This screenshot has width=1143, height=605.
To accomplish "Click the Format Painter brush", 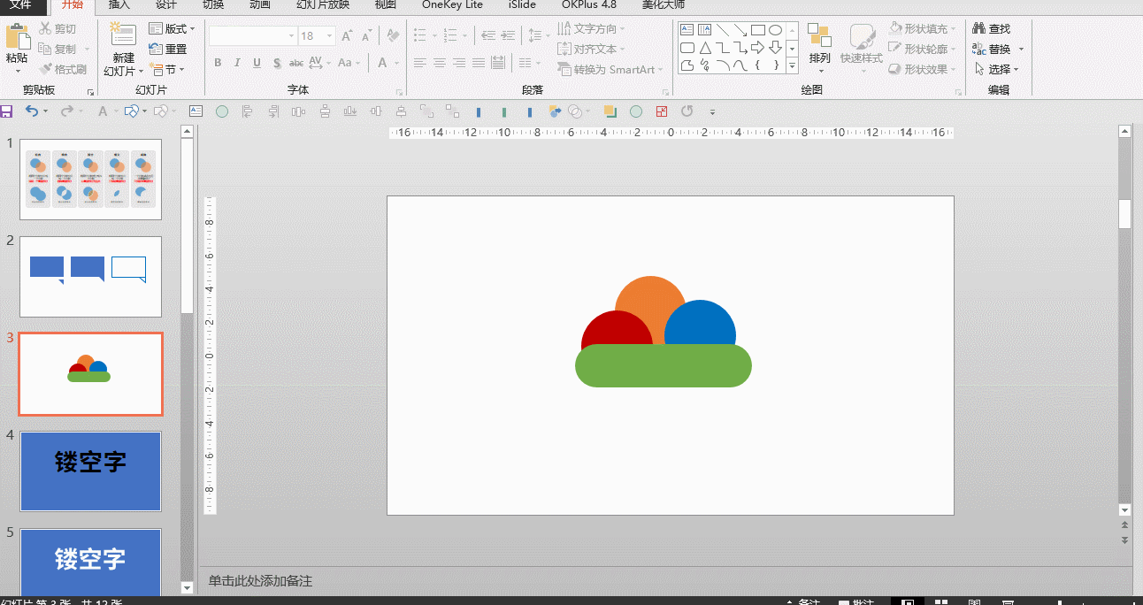I will (45, 69).
